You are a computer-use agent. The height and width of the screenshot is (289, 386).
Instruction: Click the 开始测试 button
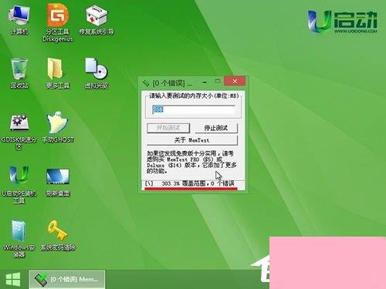pos(168,128)
